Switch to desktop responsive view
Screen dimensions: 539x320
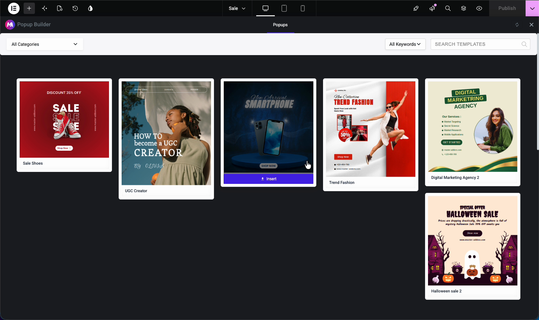(266, 8)
